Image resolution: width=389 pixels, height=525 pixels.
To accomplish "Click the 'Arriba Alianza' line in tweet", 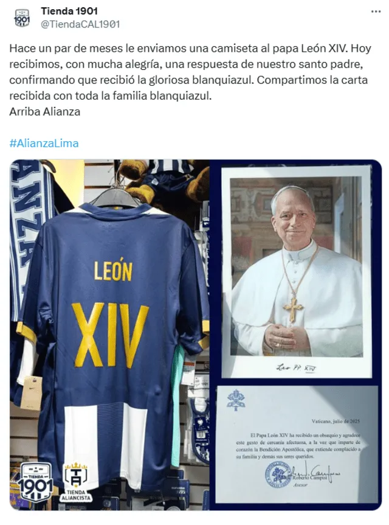I will [45, 111].
